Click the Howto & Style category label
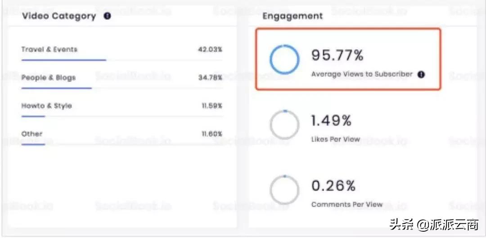This screenshot has width=486, height=238. (47, 106)
